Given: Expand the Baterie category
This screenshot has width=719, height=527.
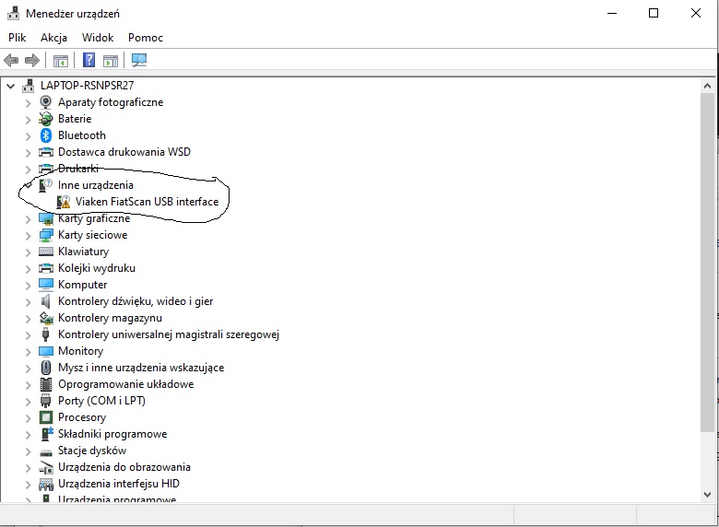Looking at the screenshot, I should pos(28,120).
